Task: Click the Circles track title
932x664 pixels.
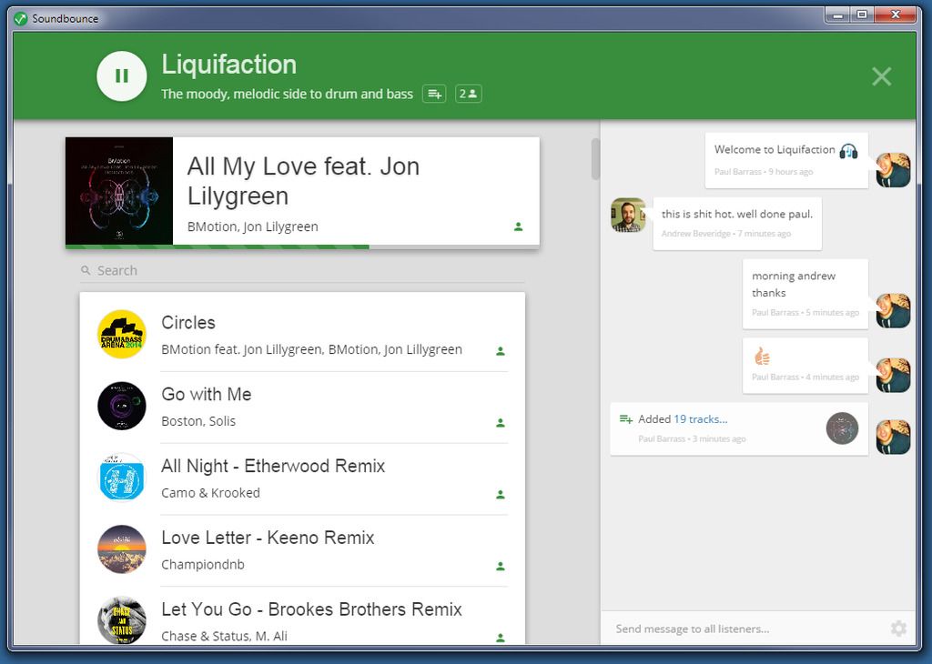Action: pos(188,323)
